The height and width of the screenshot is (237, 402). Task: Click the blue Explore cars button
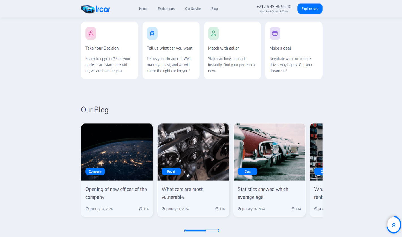tap(310, 9)
